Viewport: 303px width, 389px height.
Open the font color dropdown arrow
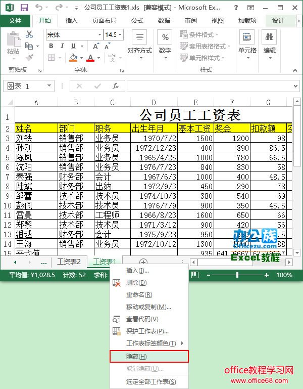(x=98, y=58)
